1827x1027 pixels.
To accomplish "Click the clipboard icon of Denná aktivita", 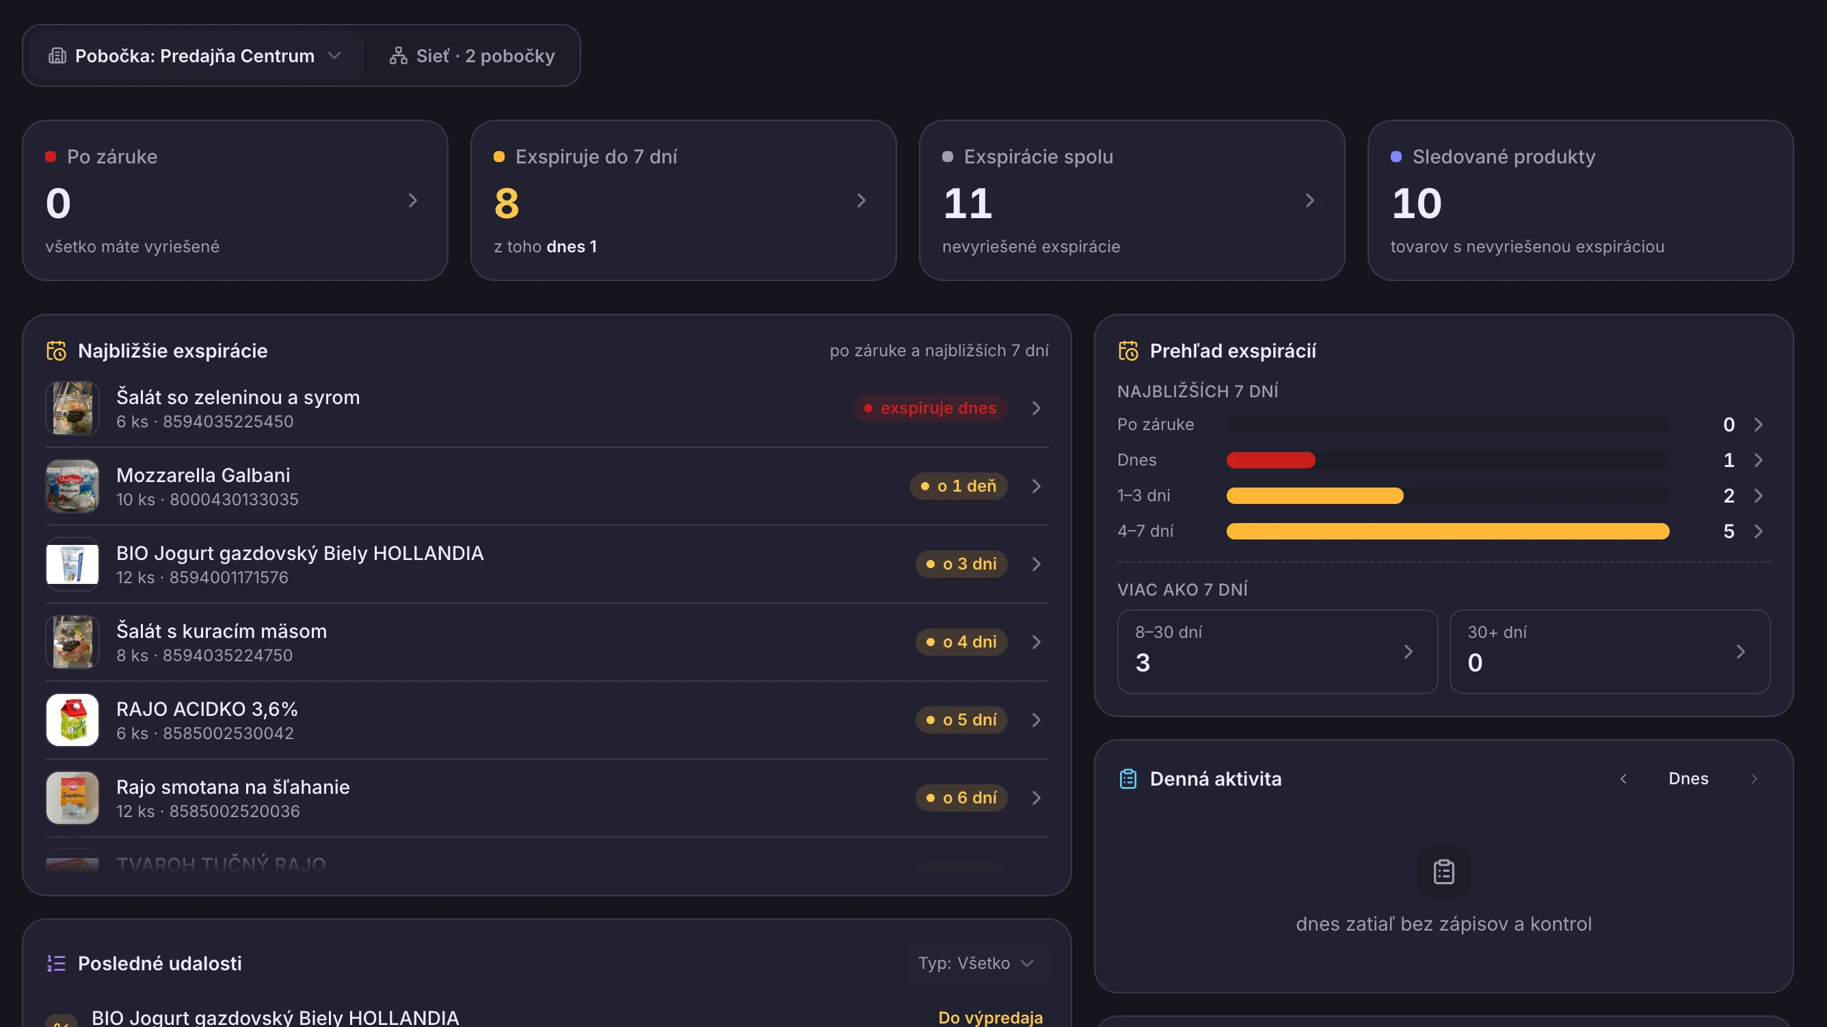I will pyautogui.click(x=1128, y=779).
